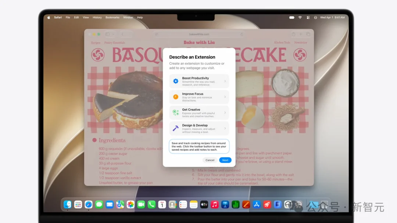This screenshot has width=397, height=223.
Task: Open the History menu
Action: point(97,18)
